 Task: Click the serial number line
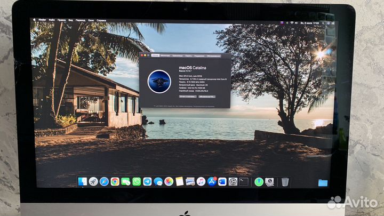194,91
